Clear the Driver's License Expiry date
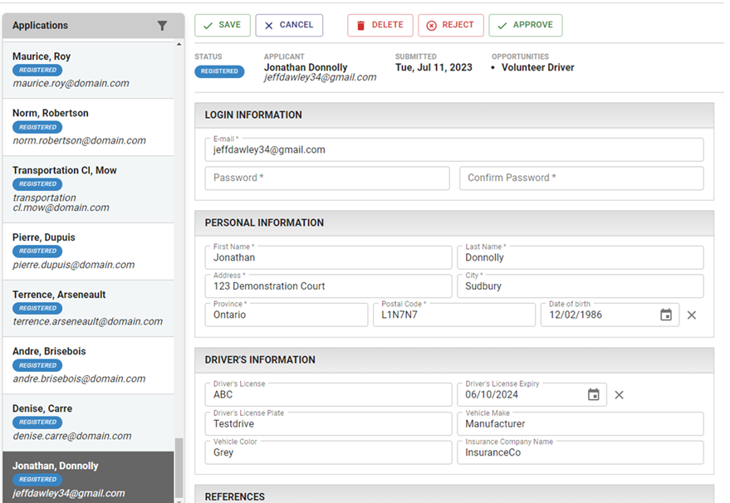Screen dimensions: 730x503 pyautogui.click(x=619, y=395)
